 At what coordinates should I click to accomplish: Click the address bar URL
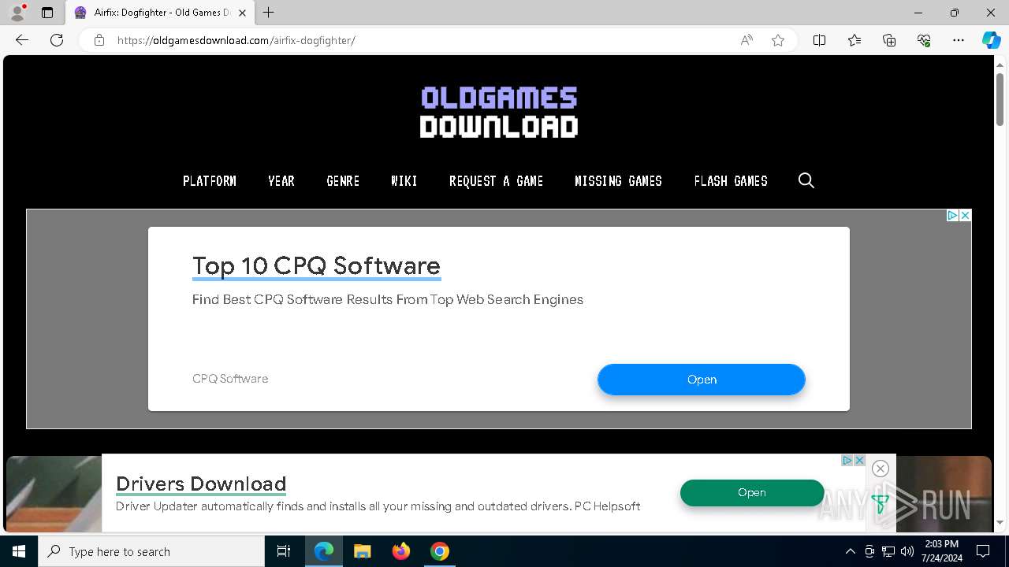(236, 40)
